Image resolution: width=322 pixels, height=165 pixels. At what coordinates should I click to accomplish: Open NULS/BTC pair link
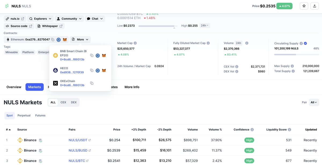[x=79, y=161]
